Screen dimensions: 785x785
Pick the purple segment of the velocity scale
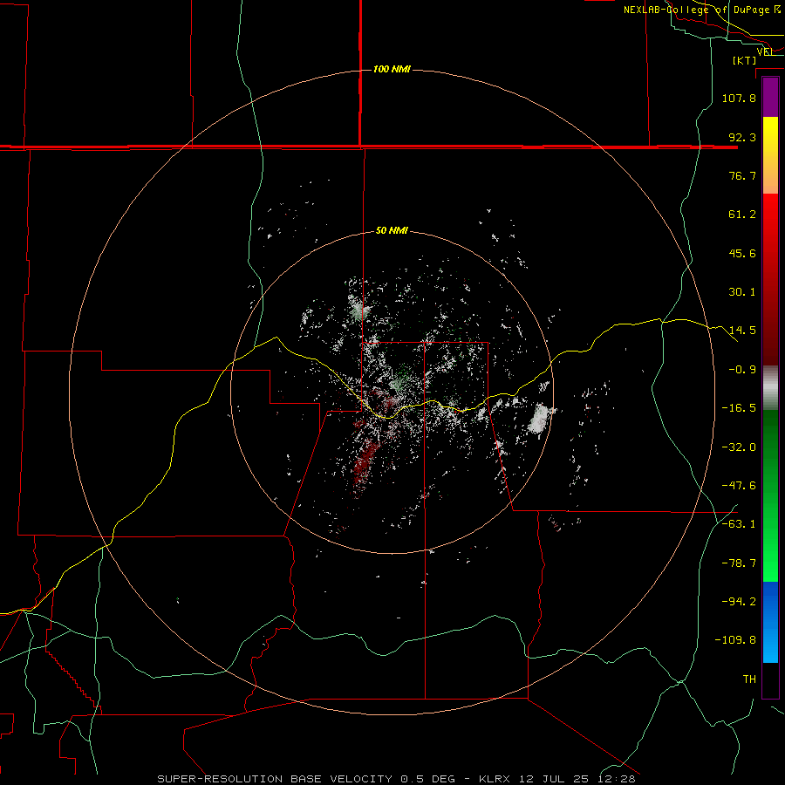770,97
